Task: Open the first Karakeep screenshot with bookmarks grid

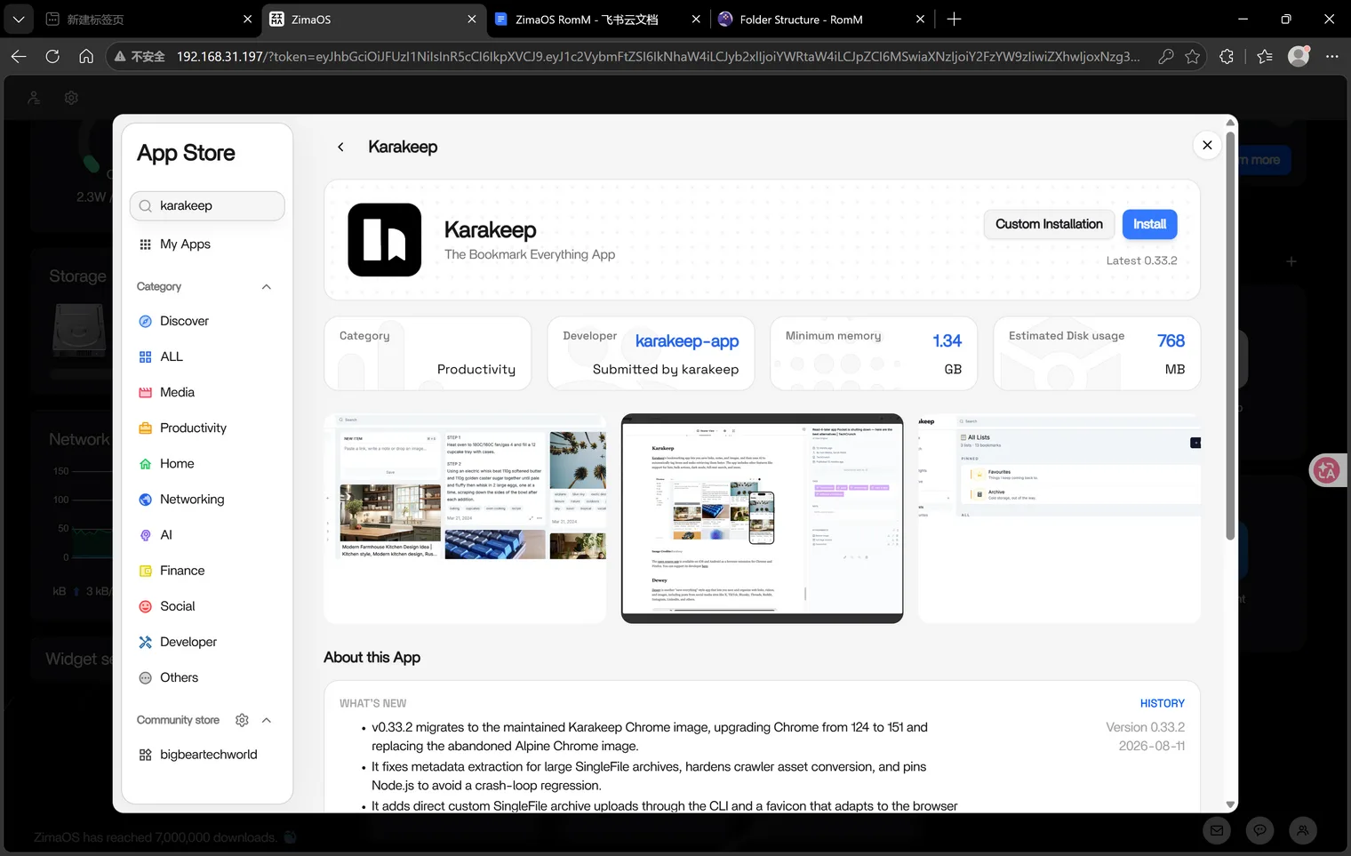Action: pos(465,518)
